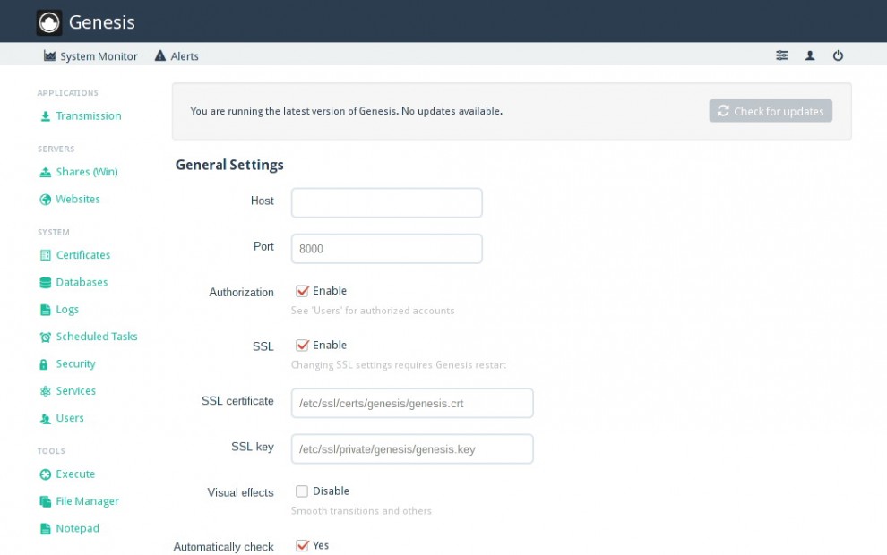The image size is (887, 555).
Task: Click the "See 'Users' for authorized accounts" hint
Action: pyautogui.click(x=373, y=311)
